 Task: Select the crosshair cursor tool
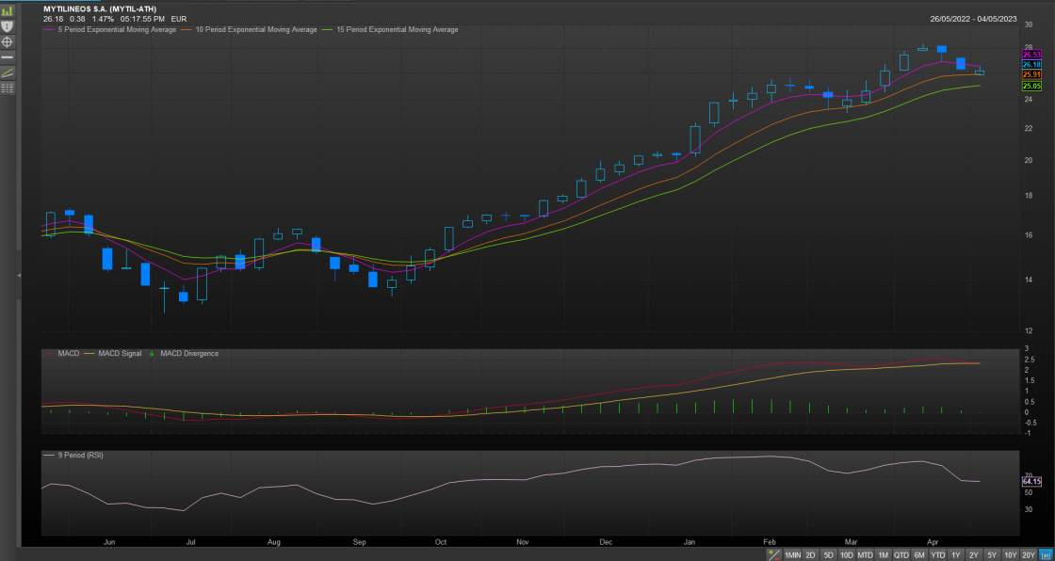point(8,41)
